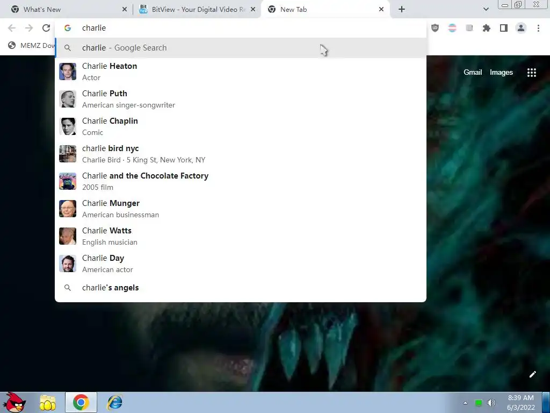
Task: Go forward with the forward arrow
Action: point(29,28)
